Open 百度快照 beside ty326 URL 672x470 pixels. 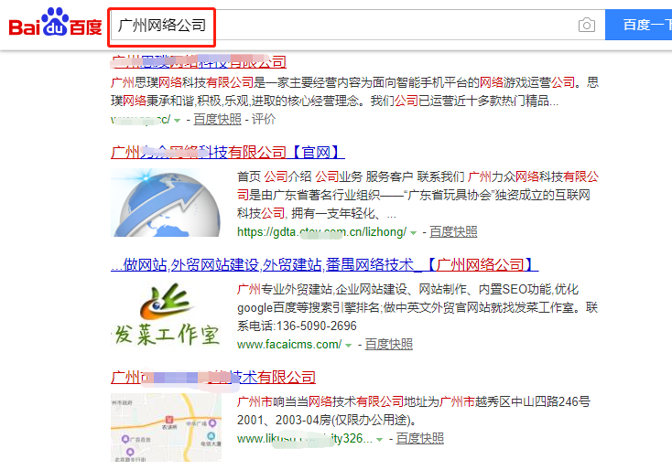[419, 438]
